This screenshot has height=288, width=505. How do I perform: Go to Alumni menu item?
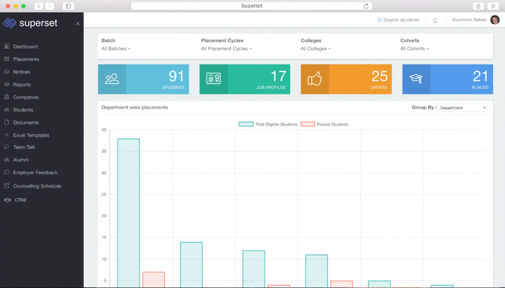[21, 160]
